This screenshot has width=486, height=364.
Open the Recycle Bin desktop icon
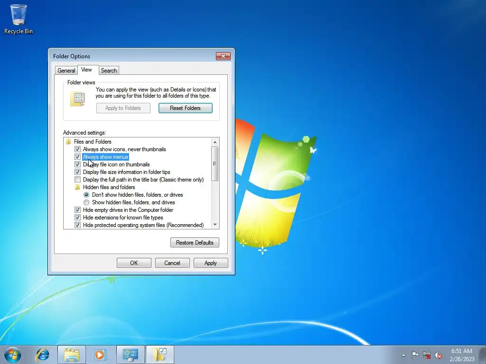(x=19, y=19)
